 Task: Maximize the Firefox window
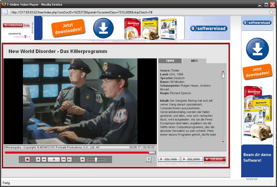click(266, 5)
